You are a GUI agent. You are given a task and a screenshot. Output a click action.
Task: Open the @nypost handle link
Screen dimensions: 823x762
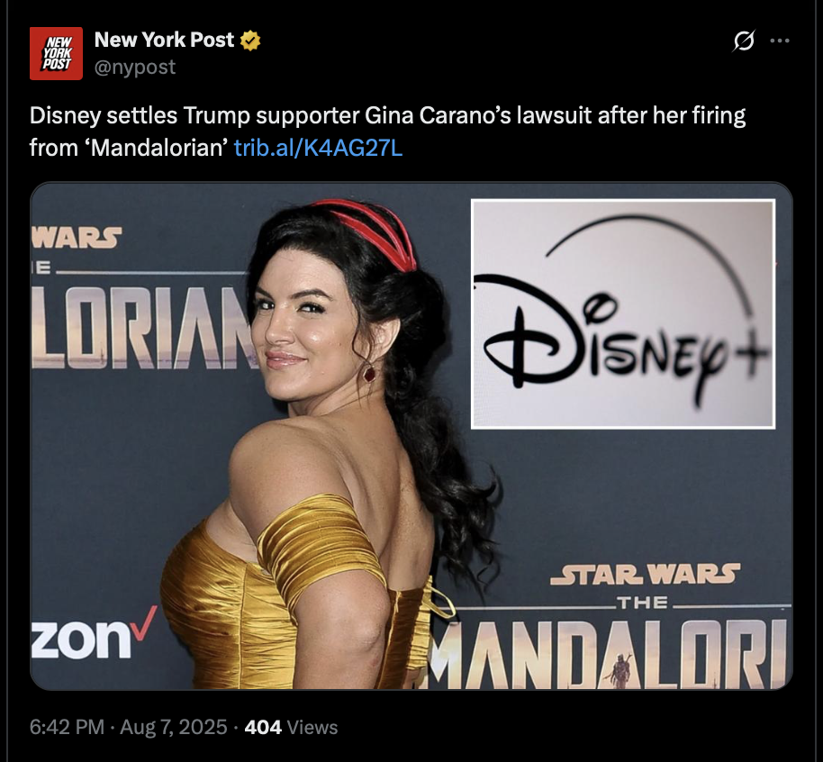135,68
